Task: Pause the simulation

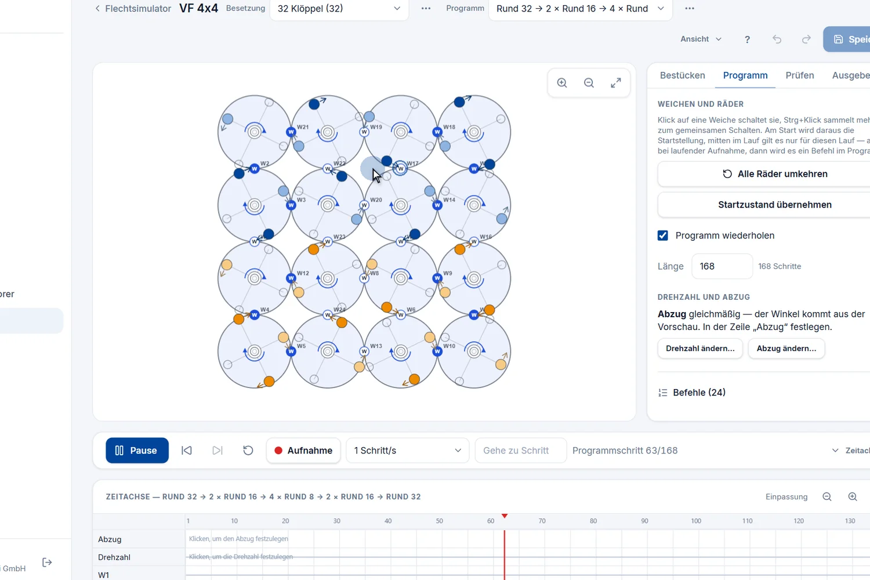Action: point(137,451)
